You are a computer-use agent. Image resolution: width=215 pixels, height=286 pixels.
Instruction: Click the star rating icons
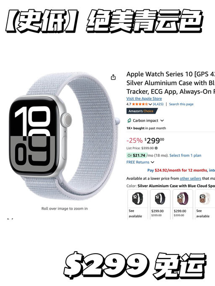(140, 104)
